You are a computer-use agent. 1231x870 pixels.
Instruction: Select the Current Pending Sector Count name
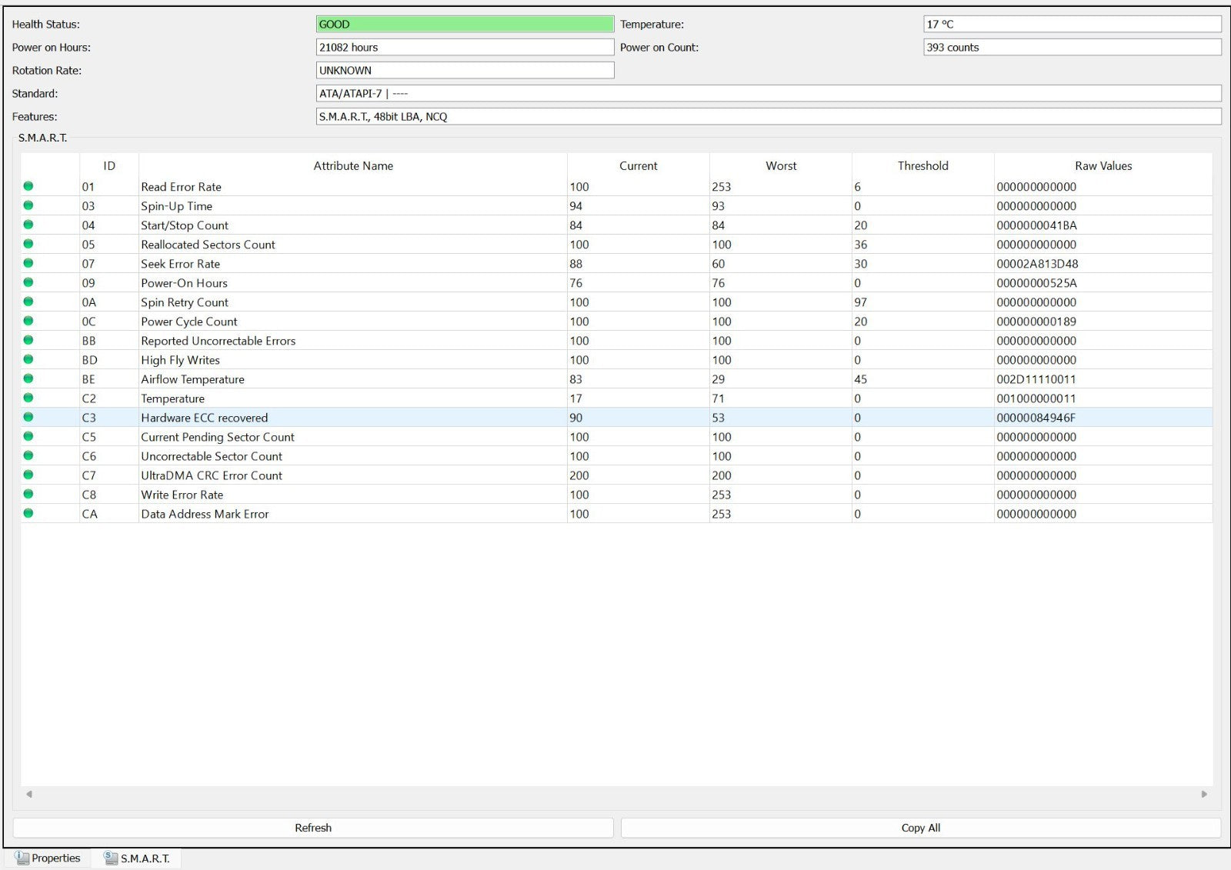[218, 437]
